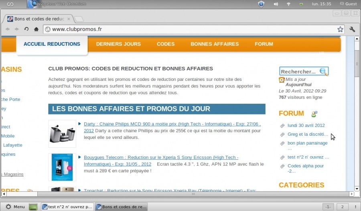Click the magnifier search icon on the site
The height and width of the screenshot is (211, 361).
point(323,72)
